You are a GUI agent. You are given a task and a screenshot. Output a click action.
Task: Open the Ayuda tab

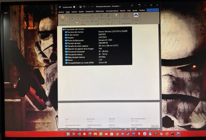point(135,10)
